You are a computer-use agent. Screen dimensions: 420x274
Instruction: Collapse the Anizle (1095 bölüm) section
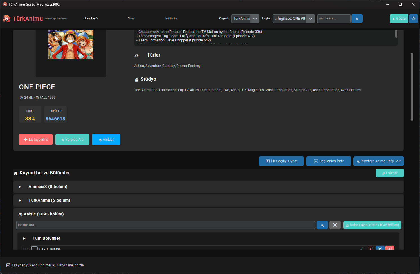(x=20, y=215)
